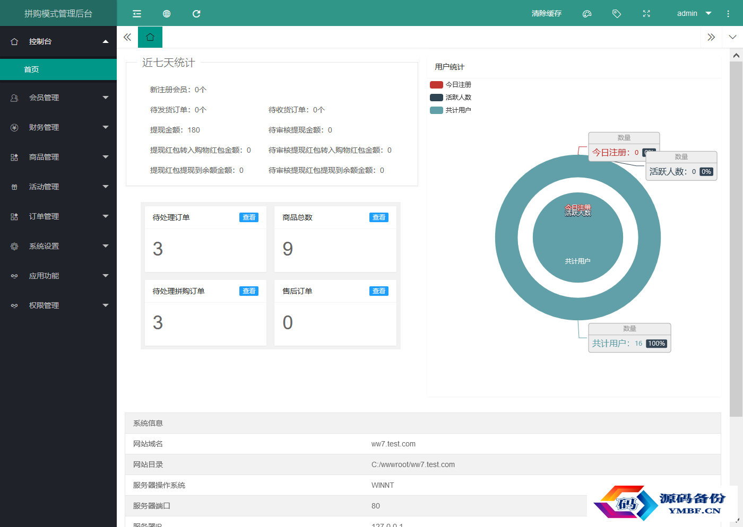Click 查看 on 待处理拼购订单 card

249,291
